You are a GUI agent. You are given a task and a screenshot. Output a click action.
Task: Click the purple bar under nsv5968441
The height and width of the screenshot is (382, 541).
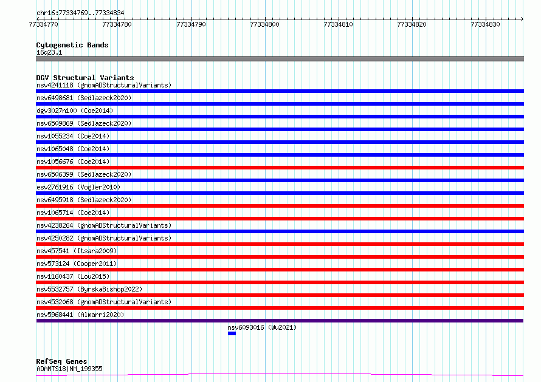click(x=280, y=321)
